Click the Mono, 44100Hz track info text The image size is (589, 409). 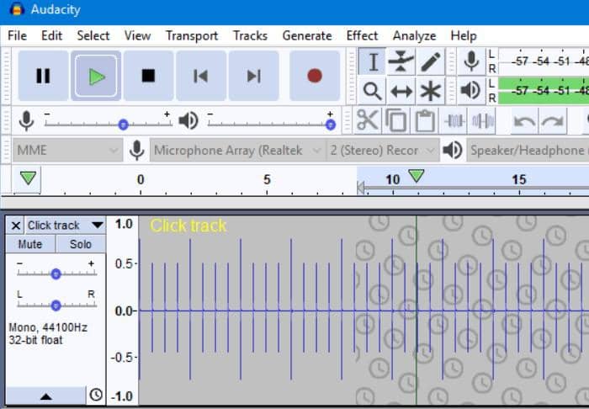click(48, 328)
